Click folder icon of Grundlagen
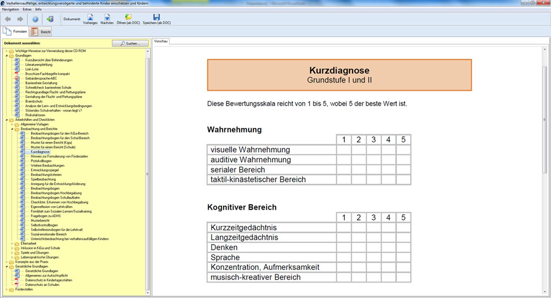 click(12, 56)
